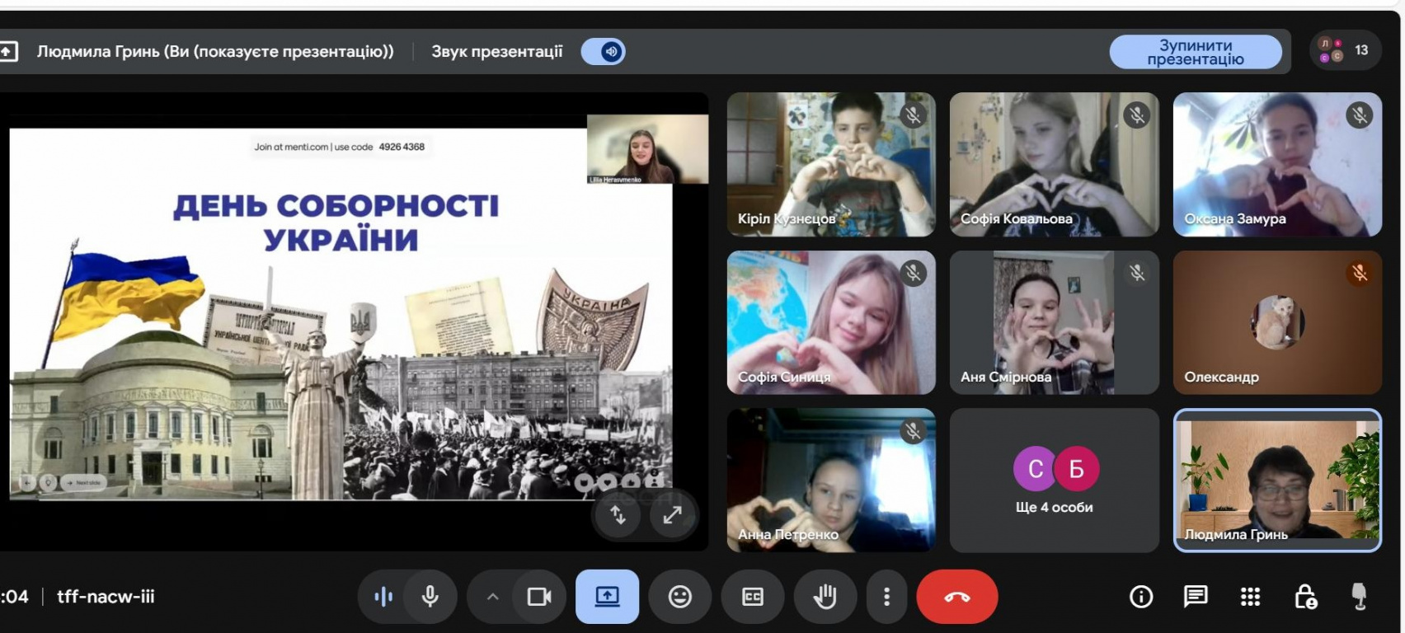Screen dimensions: 1405x633
Task: Open the emoji reactions panel
Action: click(x=679, y=597)
